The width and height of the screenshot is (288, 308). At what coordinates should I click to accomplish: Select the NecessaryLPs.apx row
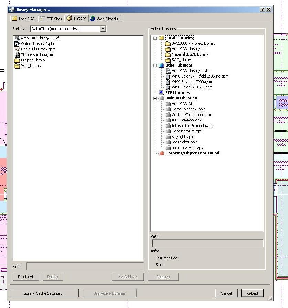(187, 131)
